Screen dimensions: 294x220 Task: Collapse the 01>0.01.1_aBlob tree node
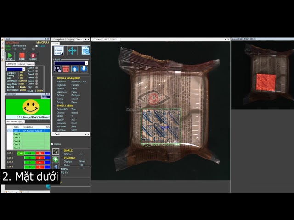tap(54, 106)
